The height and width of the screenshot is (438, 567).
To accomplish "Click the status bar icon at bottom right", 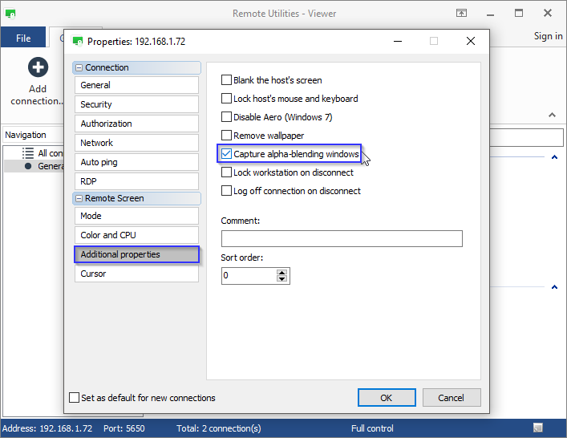I will (538, 428).
